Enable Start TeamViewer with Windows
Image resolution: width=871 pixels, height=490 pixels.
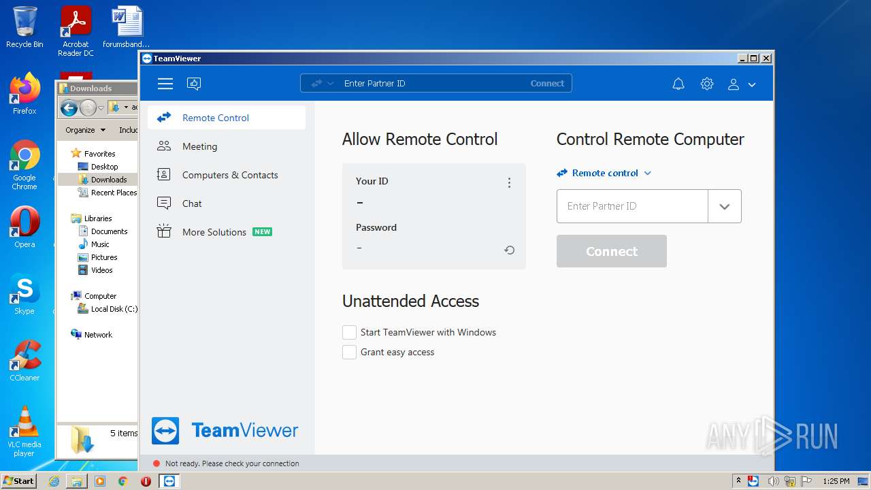[x=349, y=332]
